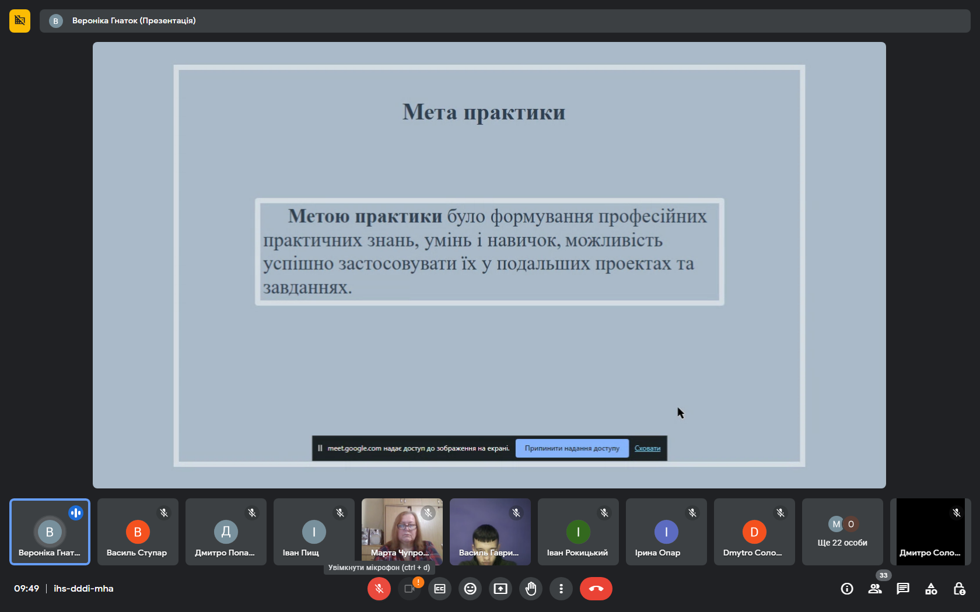Raise your hand
This screenshot has height=612, width=980.
coord(531,589)
